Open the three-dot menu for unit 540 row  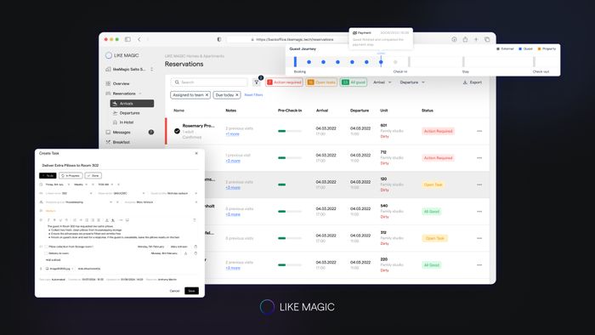[x=479, y=212]
